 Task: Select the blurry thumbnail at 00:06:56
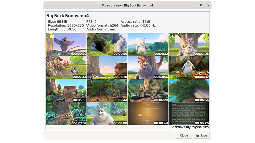[x=189, y=91]
